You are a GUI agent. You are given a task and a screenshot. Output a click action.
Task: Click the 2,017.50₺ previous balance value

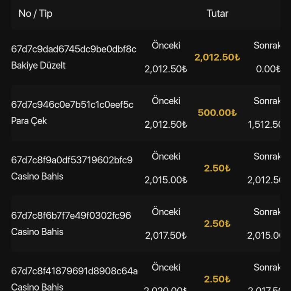point(166,236)
